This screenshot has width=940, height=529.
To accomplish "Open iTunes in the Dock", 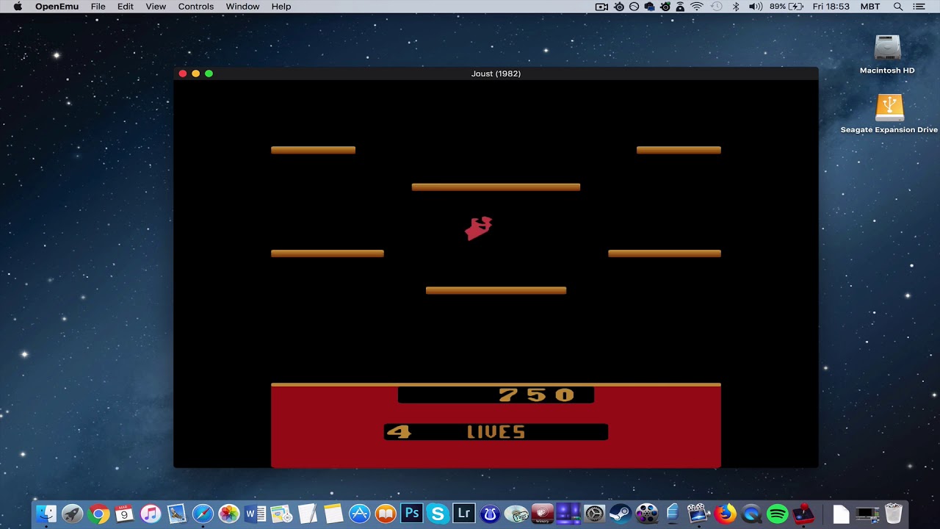I will coord(151,514).
